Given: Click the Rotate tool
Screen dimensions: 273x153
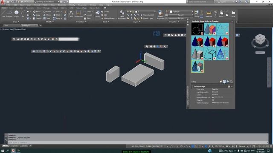Looking at the screenshot, I should tap(47, 11).
